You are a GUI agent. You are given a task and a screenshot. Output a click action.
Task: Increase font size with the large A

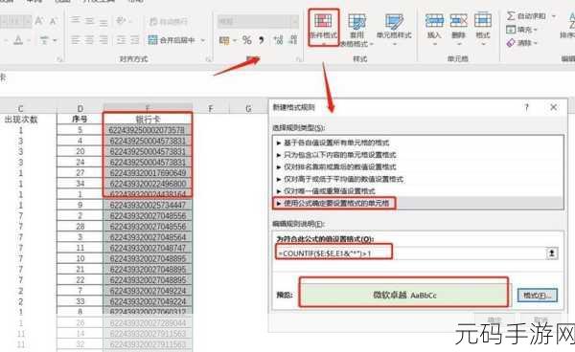38,21
